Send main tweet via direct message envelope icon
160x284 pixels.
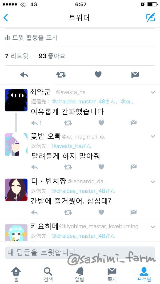tap(135, 75)
